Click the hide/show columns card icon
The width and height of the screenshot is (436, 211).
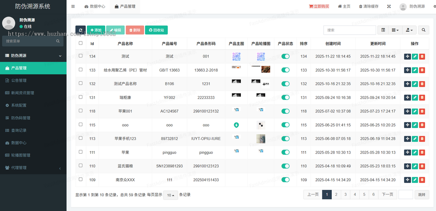[383, 30]
